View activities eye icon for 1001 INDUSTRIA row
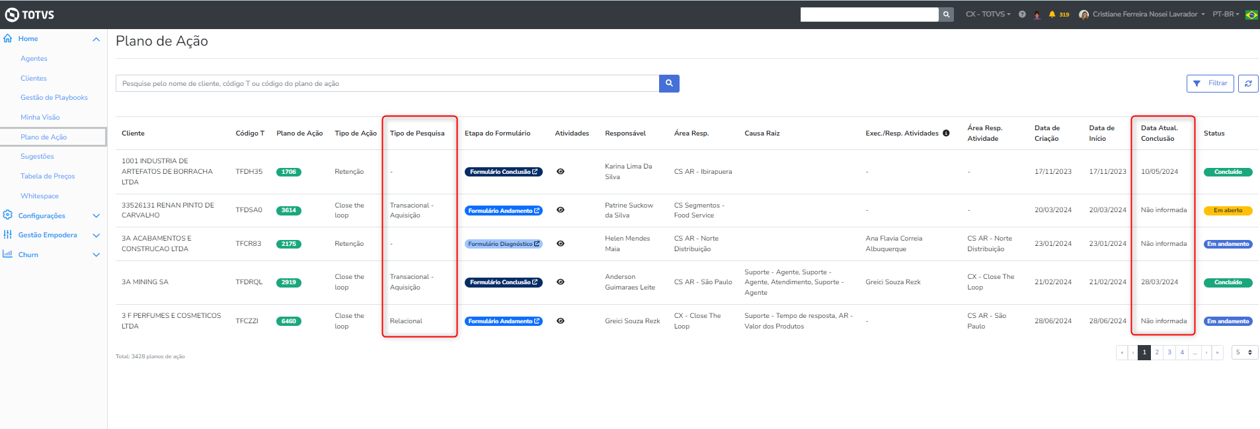The height and width of the screenshot is (429, 1260). [x=561, y=172]
